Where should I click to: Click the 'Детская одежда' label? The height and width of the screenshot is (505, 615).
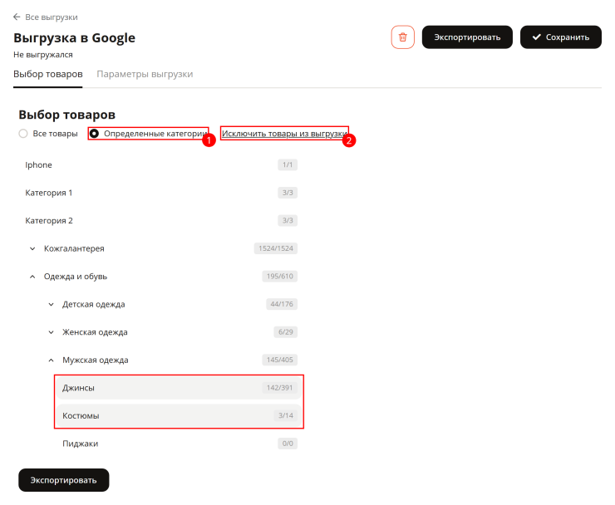click(94, 304)
